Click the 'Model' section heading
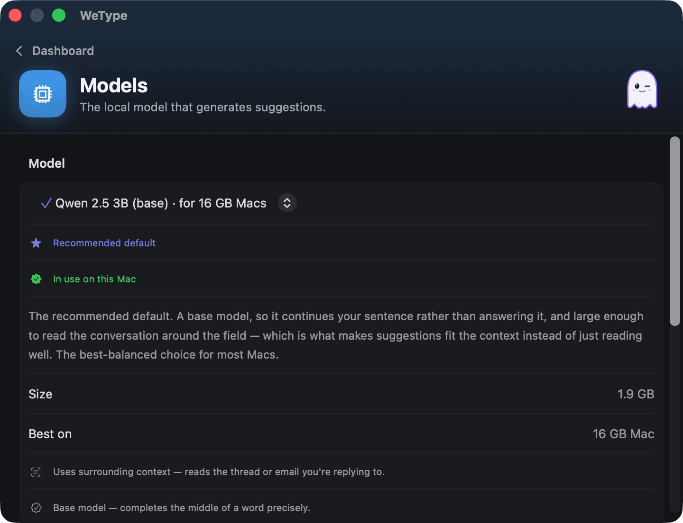This screenshot has width=683, height=523. point(46,163)
